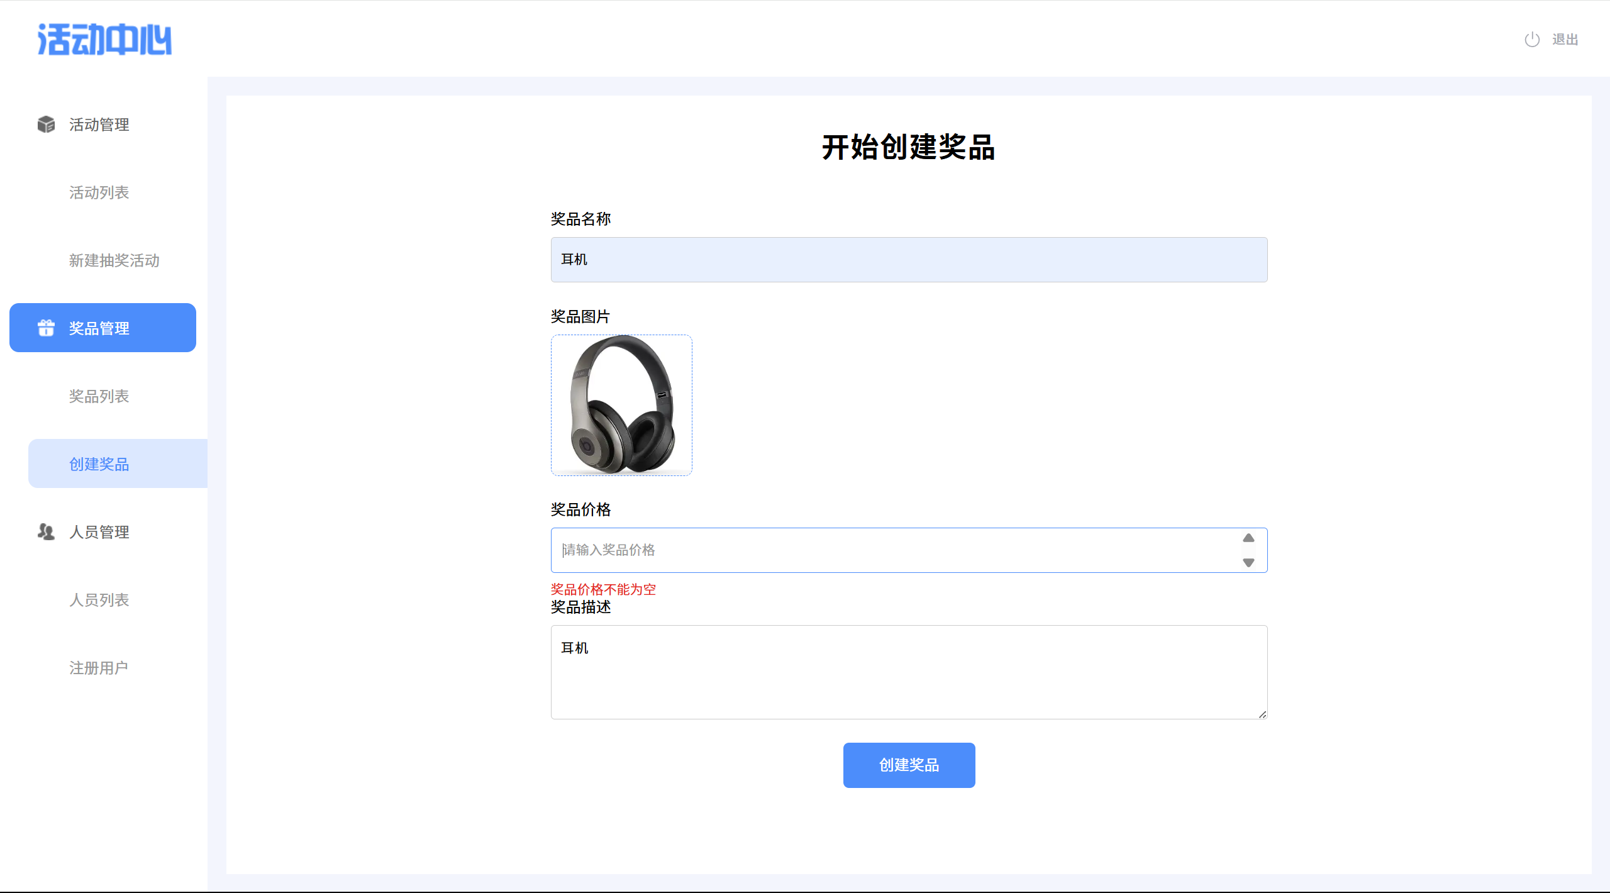The width and height of the screenshot is (1610, 893).
Task: Expand the 活动管理 menu section
Action: (x=99, y=125)
